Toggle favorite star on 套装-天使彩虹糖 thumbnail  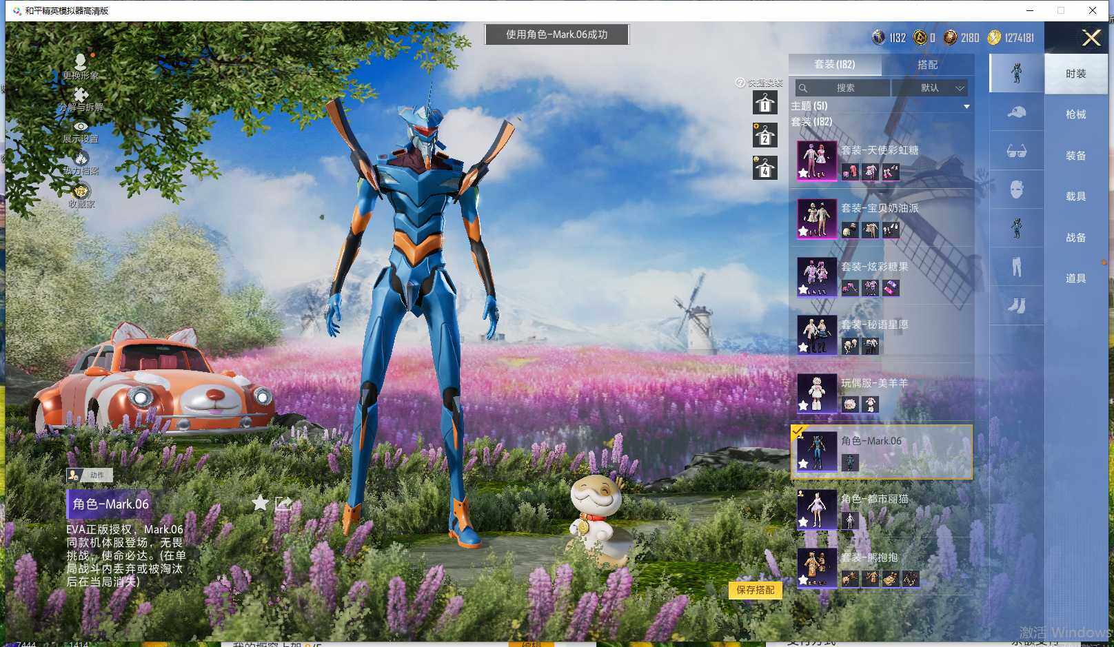804,174
